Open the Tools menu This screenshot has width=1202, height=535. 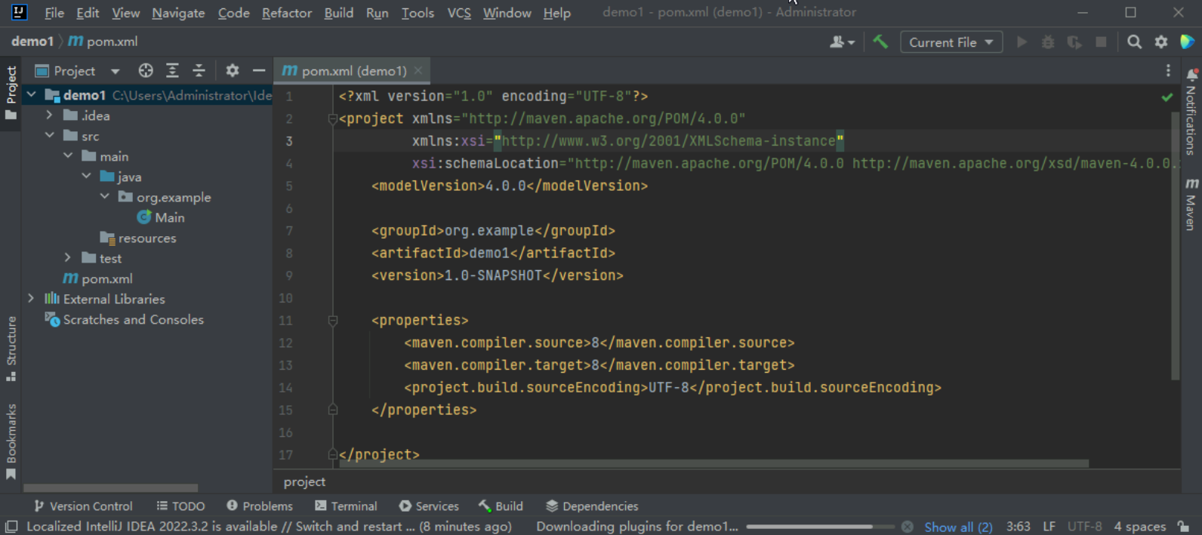[x=418, y=13]
